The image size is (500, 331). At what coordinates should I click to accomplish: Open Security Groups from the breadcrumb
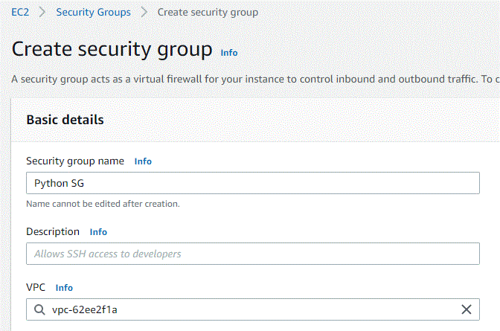[x=93, y=13]
